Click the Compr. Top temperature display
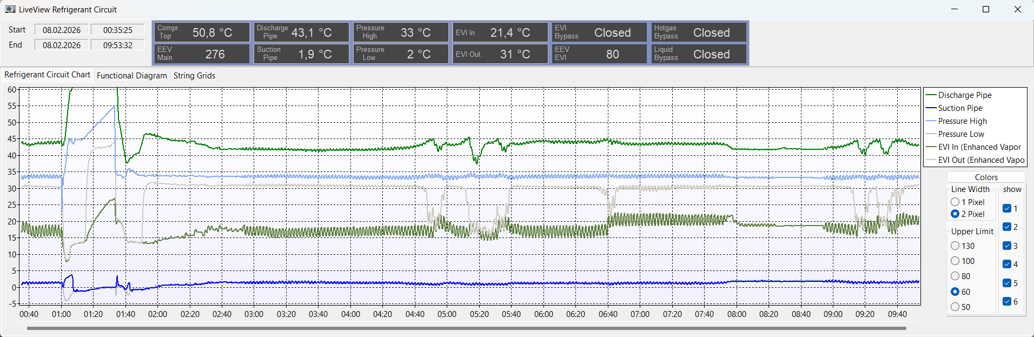This screenshot has height=337, width=1034. [202, 32]
